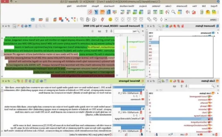Open the MAXDictio menu
Viewport: 222px width, 137px height.
click(81, 6)
